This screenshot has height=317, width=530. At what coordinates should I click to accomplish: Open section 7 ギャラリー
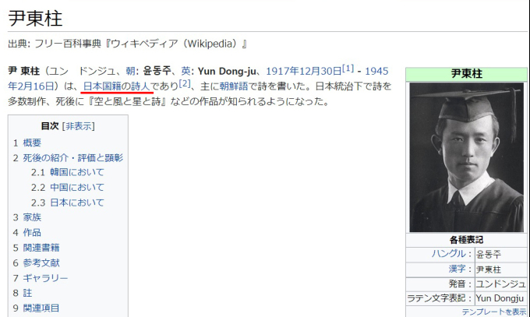(45, 278)
